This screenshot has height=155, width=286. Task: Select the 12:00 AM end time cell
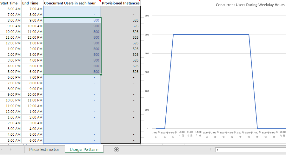click(32, 106)
